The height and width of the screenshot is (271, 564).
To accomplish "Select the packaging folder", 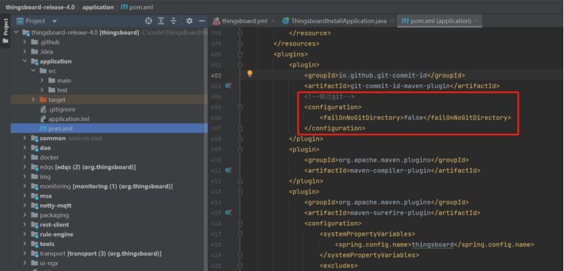I will click(x=109, y=215).
